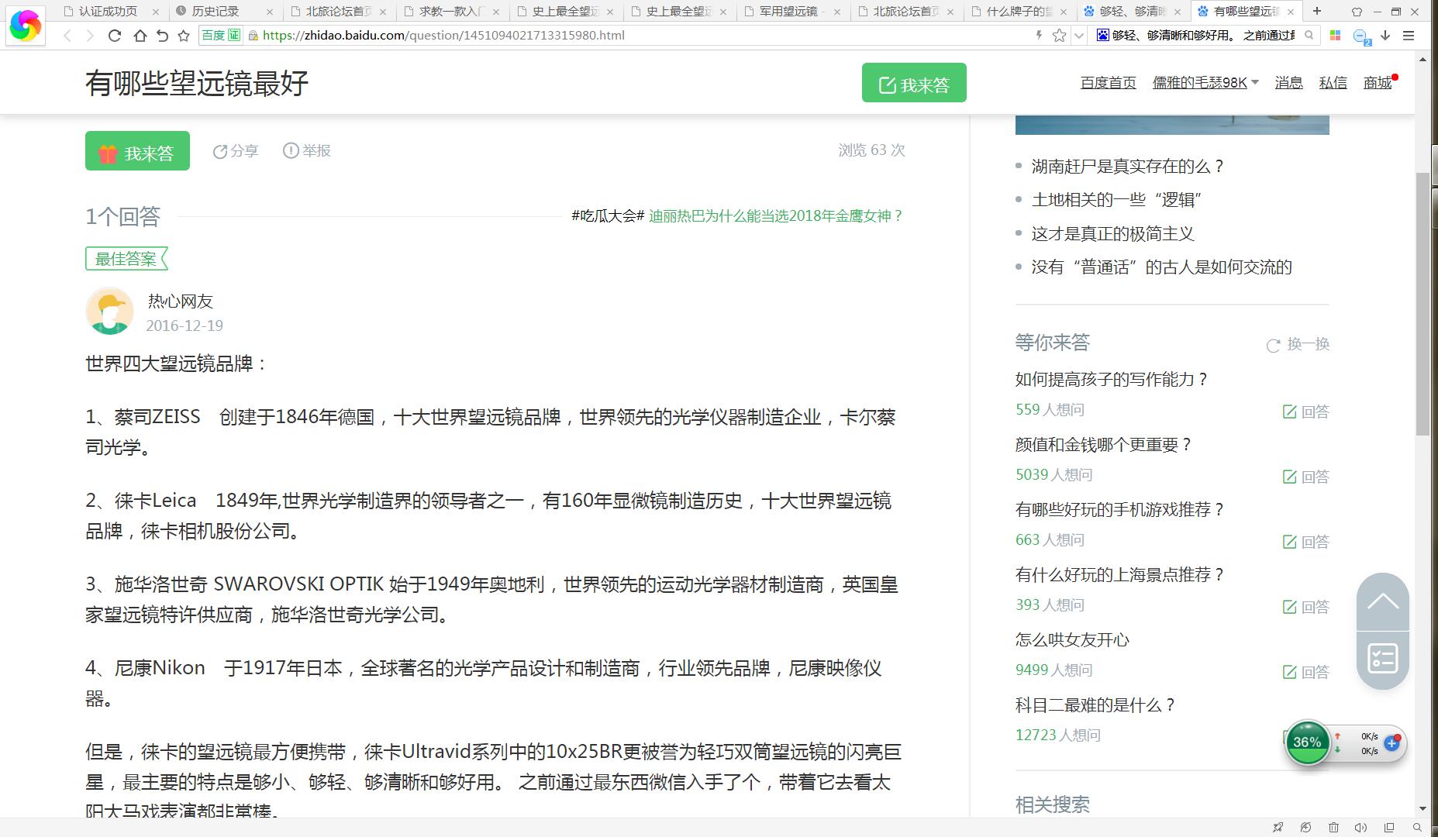Answer the 5039人想问 question
The height and width of the screenshot is (837, 1438).
(1306, 477)
